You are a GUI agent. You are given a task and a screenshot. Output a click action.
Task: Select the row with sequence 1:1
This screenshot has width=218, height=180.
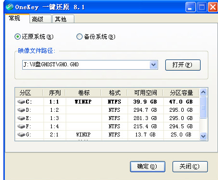(x=107, y=102)
